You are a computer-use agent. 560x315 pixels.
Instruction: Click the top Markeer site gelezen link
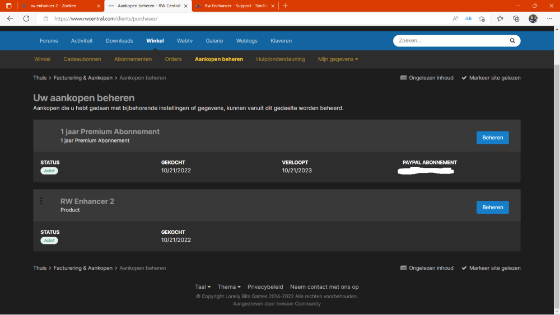pos(491,78)
